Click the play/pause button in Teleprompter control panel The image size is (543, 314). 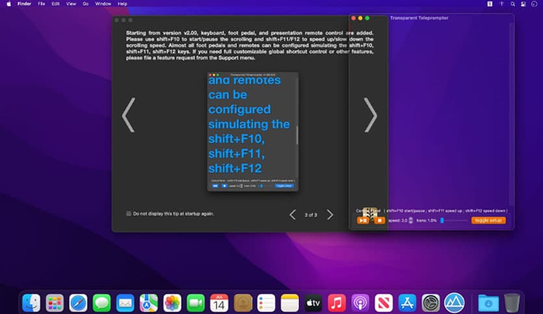(363, 221)
